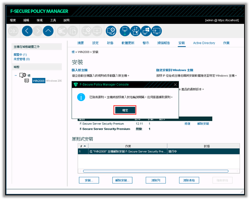
Task: Open the third menu in menu bar
Action: (39, 20)
